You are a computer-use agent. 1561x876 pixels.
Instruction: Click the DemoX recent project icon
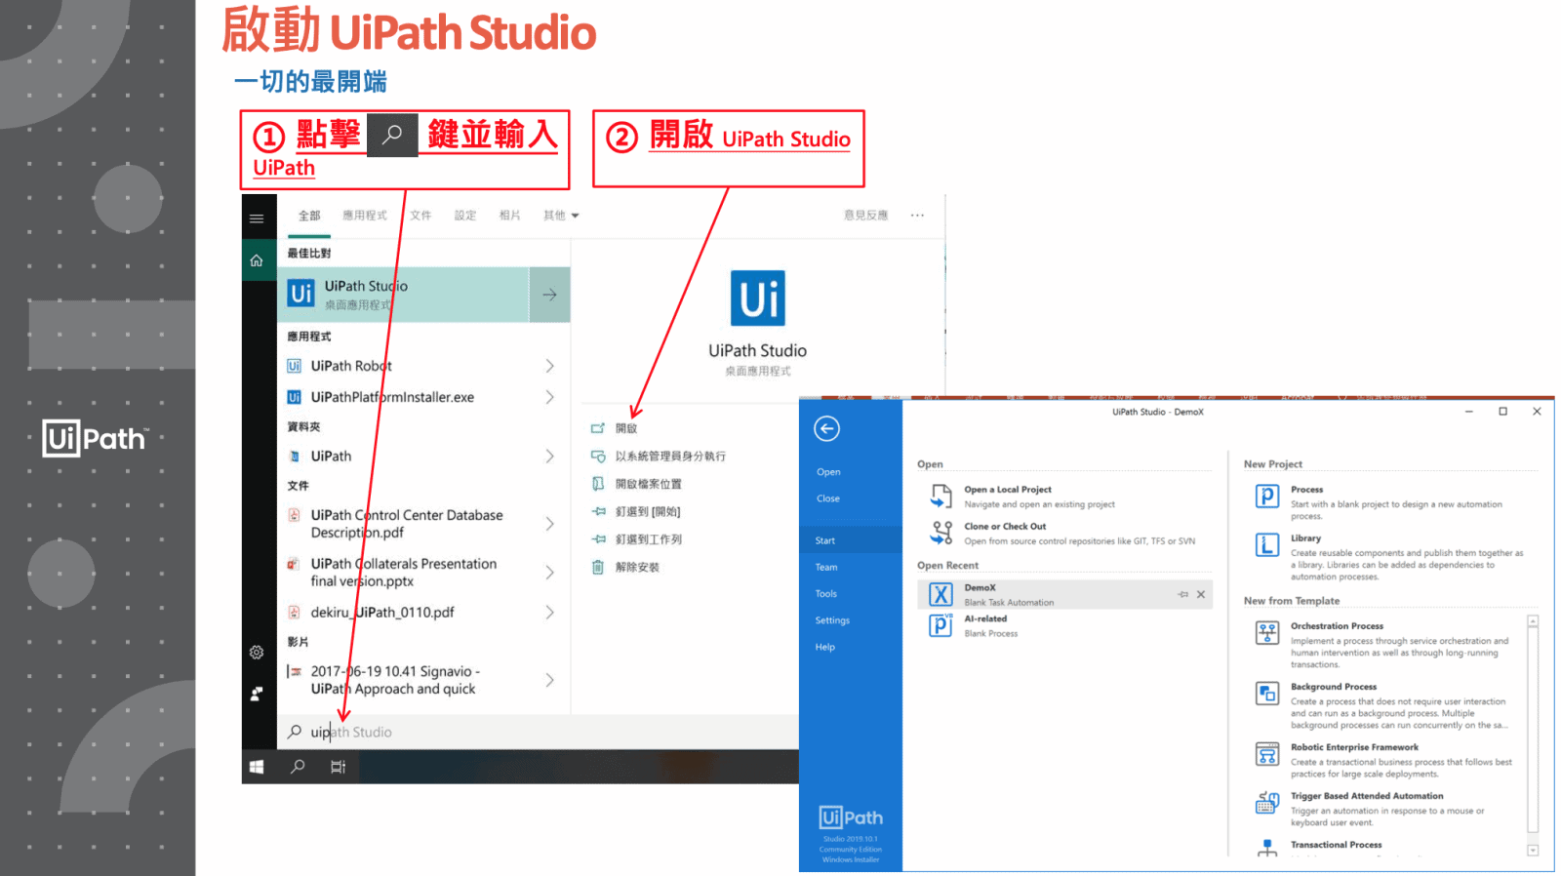[x=941, y=594]
